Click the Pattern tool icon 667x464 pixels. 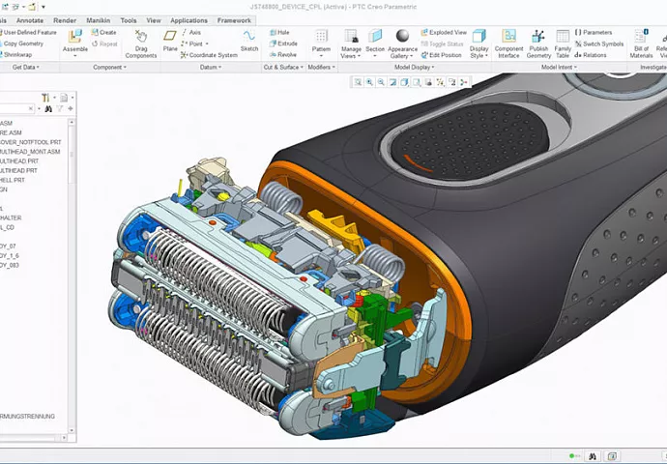tap(321, 38)
